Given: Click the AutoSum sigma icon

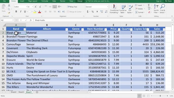Looking at the screenshot, I should point(149,5).
